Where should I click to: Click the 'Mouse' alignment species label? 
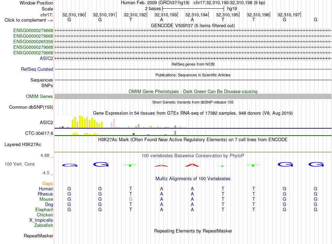(x=46, y=199)
